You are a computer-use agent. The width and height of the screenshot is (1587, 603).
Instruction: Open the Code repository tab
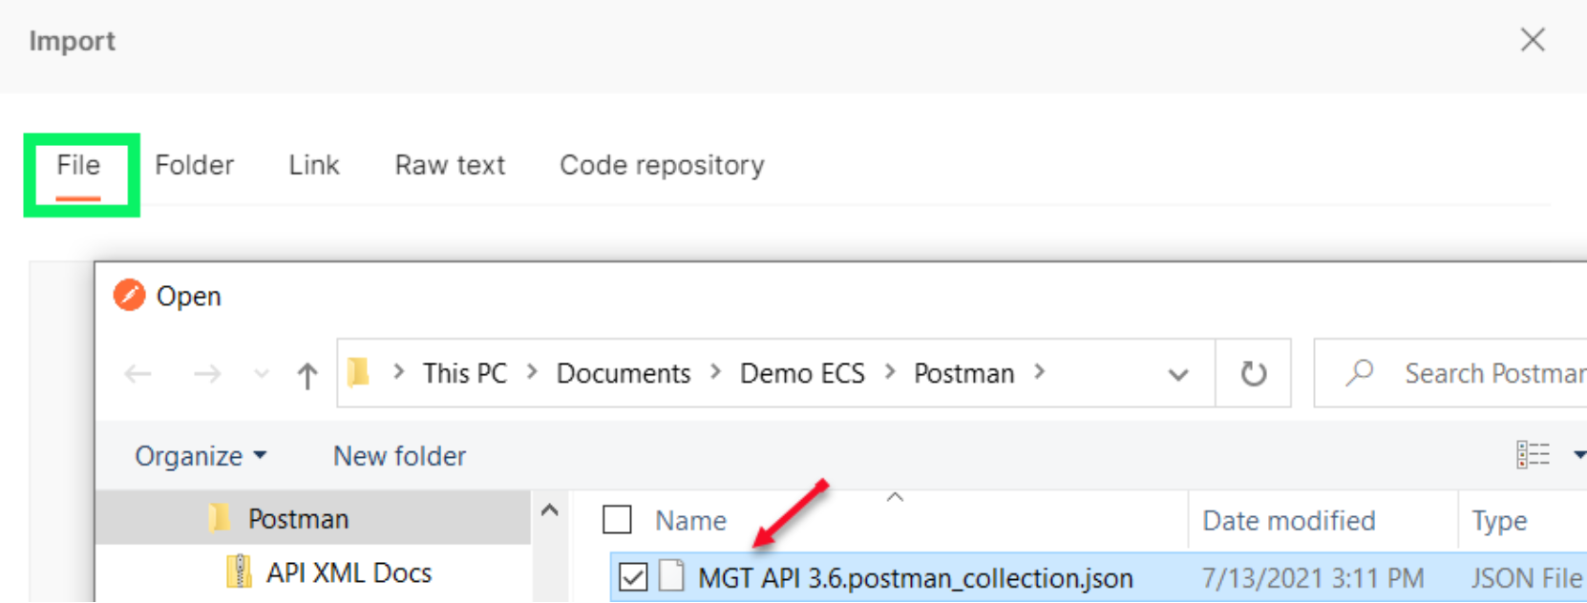[x=662, y=165]
